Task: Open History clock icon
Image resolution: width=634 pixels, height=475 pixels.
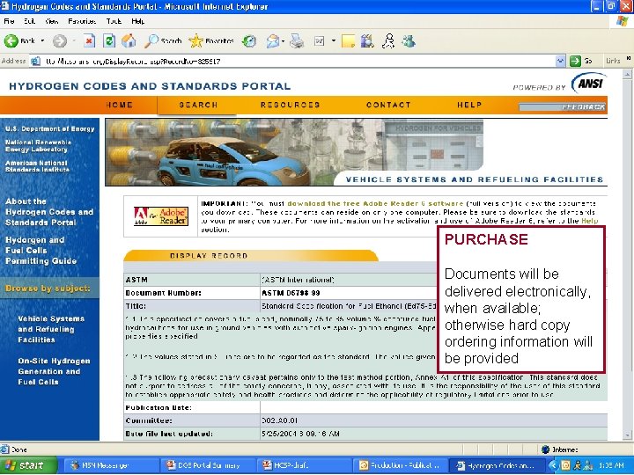Action: [249, 40]
